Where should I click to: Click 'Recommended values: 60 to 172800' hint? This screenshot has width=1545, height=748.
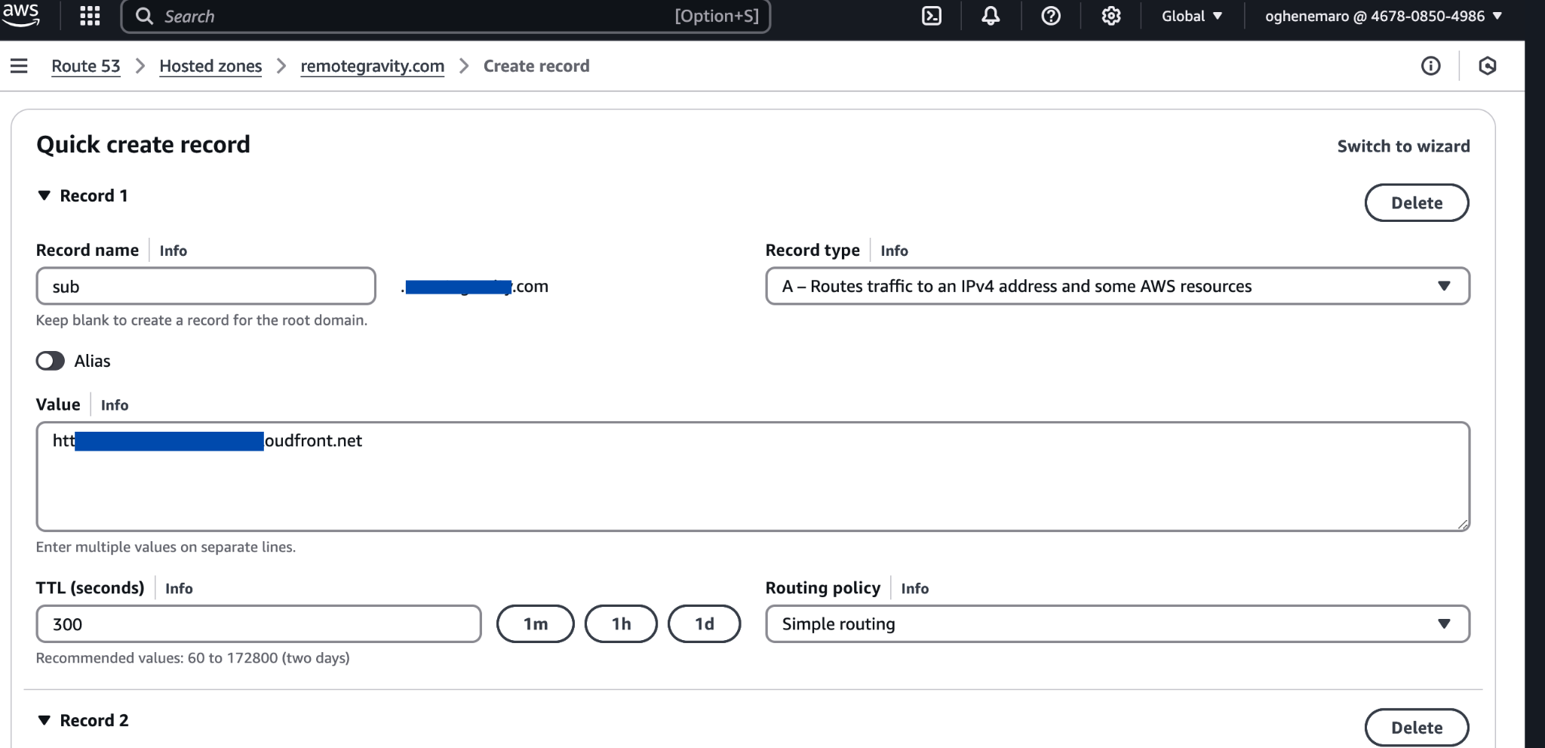tap(192, 658)
